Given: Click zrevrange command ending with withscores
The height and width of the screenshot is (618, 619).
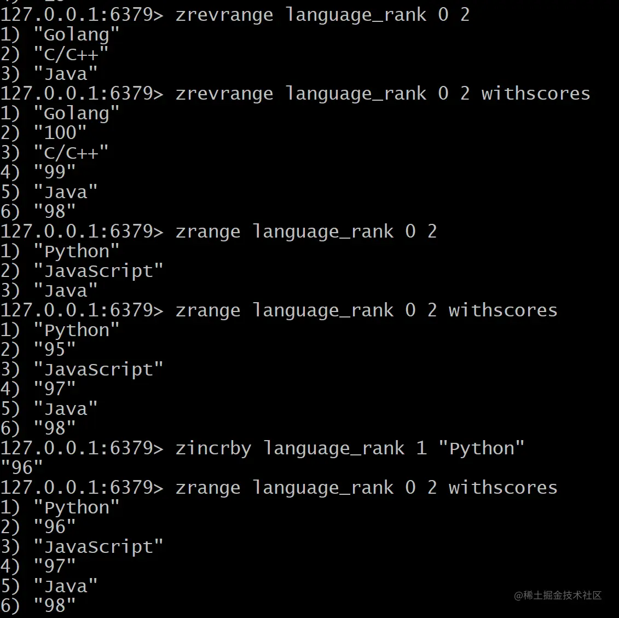Looking at the screenshot, I should pyautogui.click(x=383, y=94).
